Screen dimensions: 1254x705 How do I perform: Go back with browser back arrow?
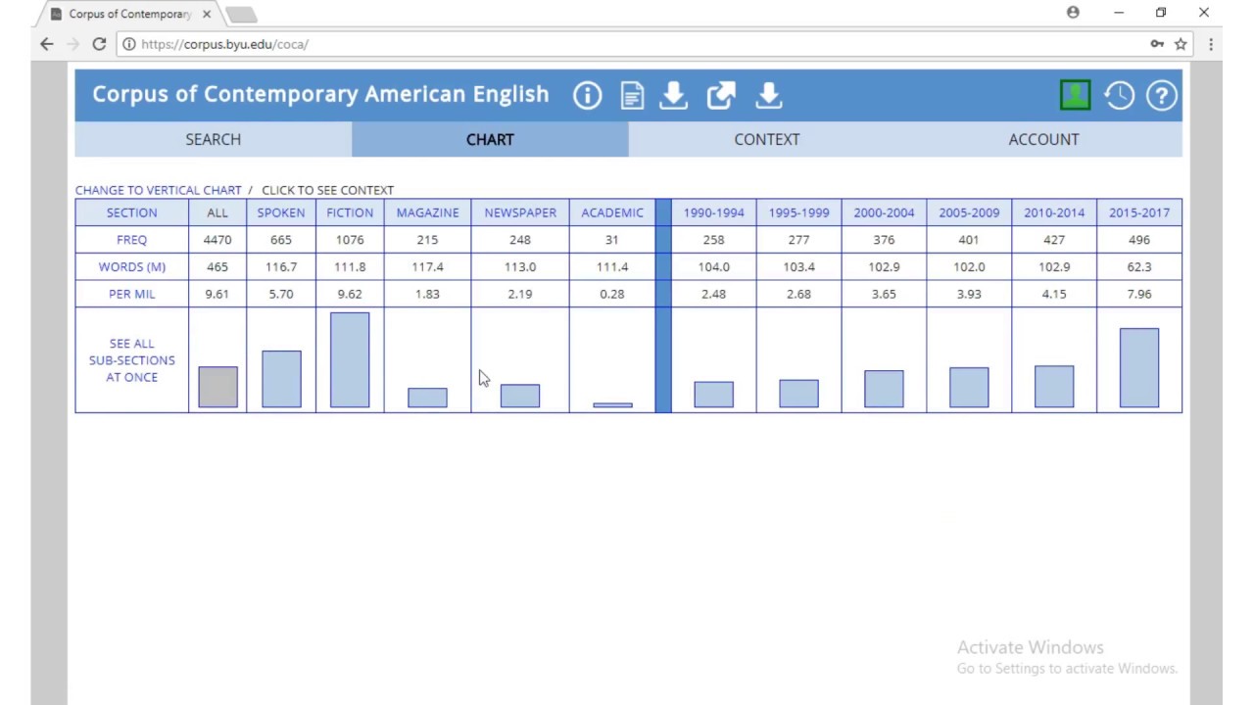click(47, 44)
